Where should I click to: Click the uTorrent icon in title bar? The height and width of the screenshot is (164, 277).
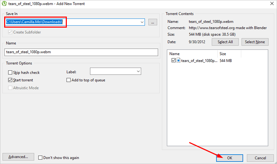(4, 3)
